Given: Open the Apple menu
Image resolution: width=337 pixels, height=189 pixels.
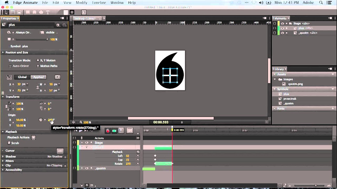Looking at the screenshot, I should point(6,3).
